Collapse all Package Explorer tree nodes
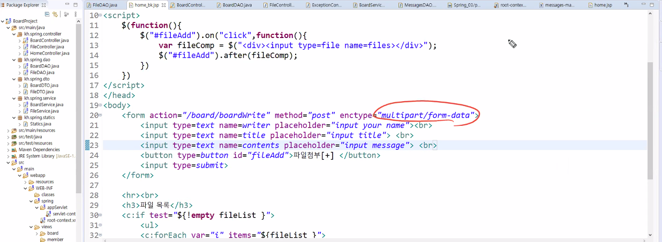662x242 pixels. pyautogui.click(x=47, y=14)
